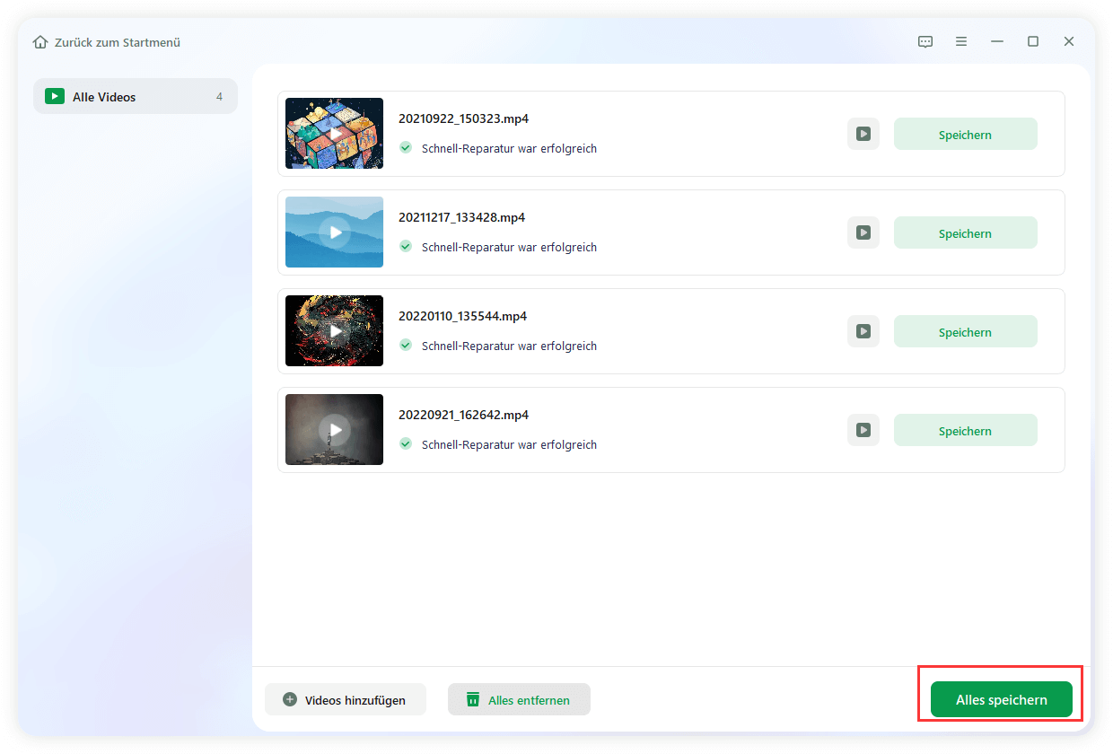Click Alles entfernen button

[519, 699]
